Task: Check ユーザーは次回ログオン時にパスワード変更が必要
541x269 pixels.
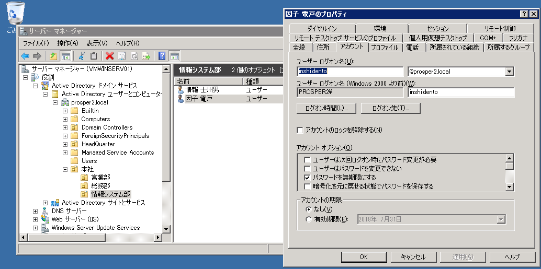Action: (307, 160)
